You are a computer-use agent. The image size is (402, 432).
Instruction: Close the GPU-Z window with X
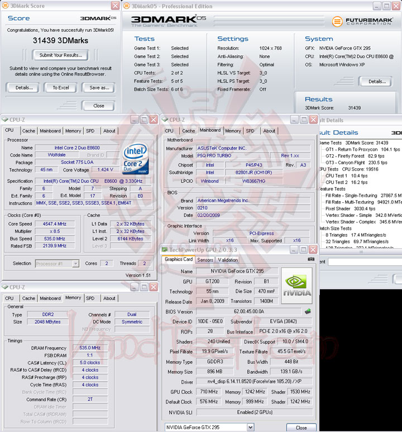pyautogui.click(x=313, y=250)
